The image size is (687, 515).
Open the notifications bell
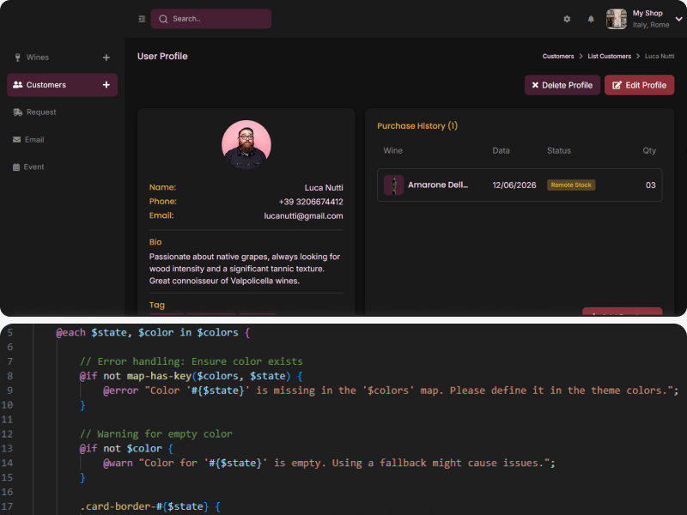(591, 19)
